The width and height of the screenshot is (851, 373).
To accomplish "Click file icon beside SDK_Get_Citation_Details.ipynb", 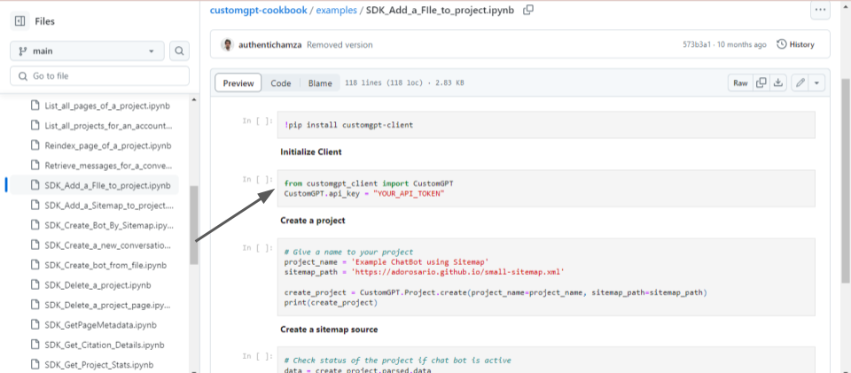I will pyautogui.click(x=35, y=345).
